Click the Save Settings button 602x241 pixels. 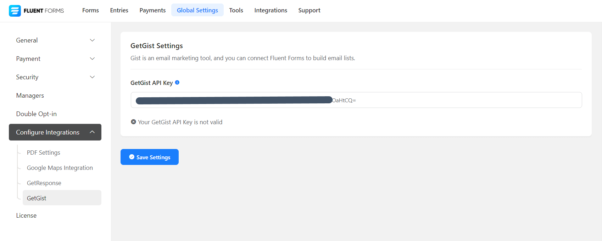(150, 157)
